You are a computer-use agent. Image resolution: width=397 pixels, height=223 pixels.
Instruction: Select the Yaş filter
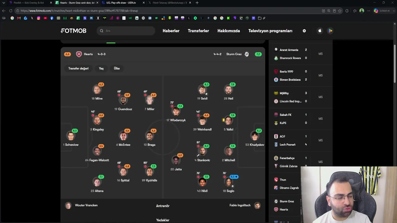coord(101,68)
